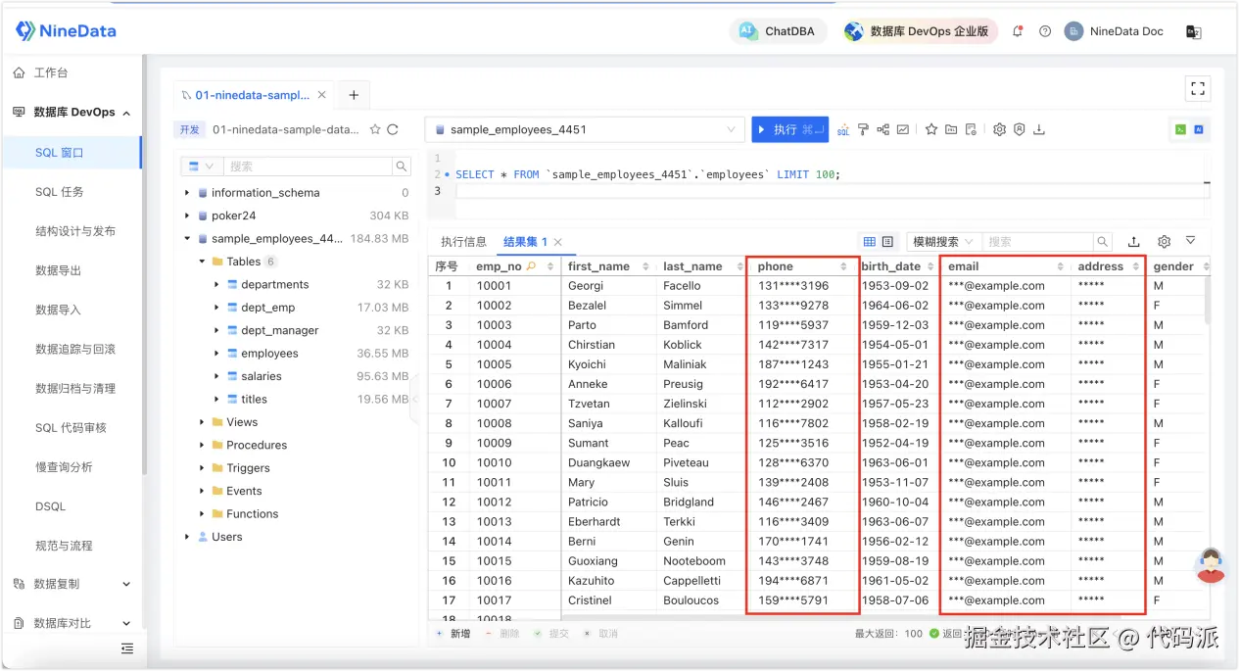Open the execution plan tree icon
This screenshot has width=1239, height=671.
tap(883, 129)
